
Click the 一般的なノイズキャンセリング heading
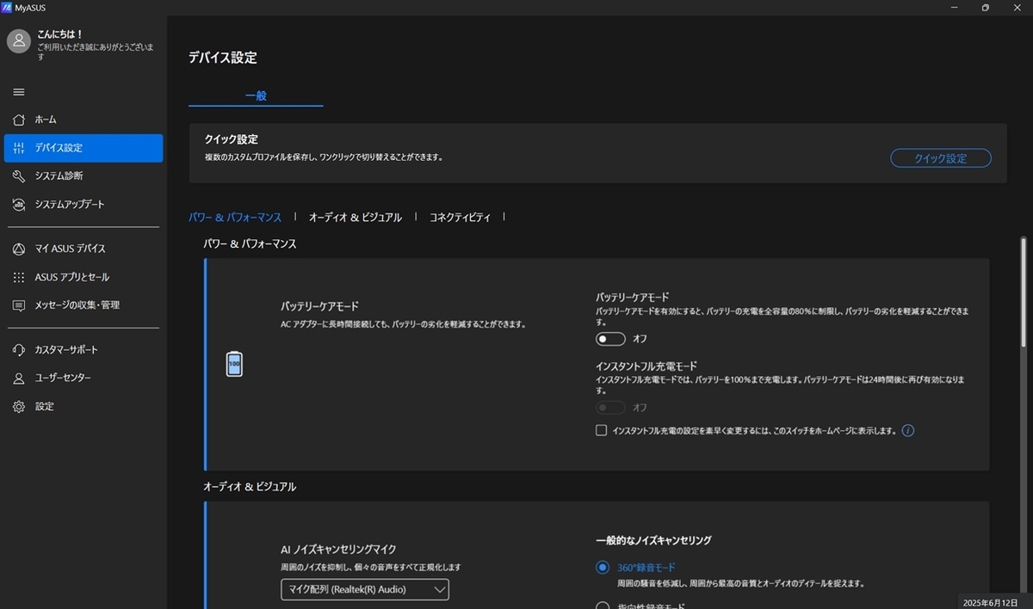(x=653, y=541)
